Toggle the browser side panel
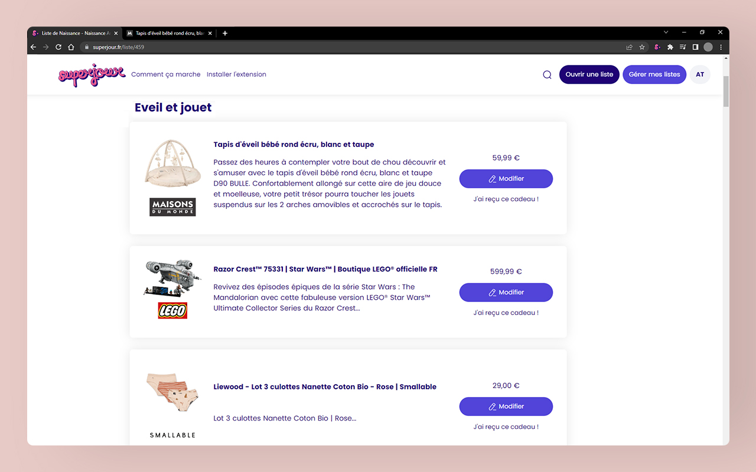The width and height of the screenshot is (756, 472). pyautogui.click(x=695, y=47)
